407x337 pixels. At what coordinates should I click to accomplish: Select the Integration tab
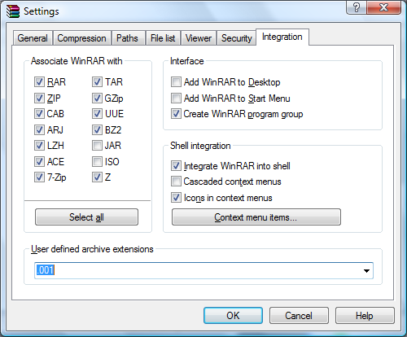(x=282, y=37)
